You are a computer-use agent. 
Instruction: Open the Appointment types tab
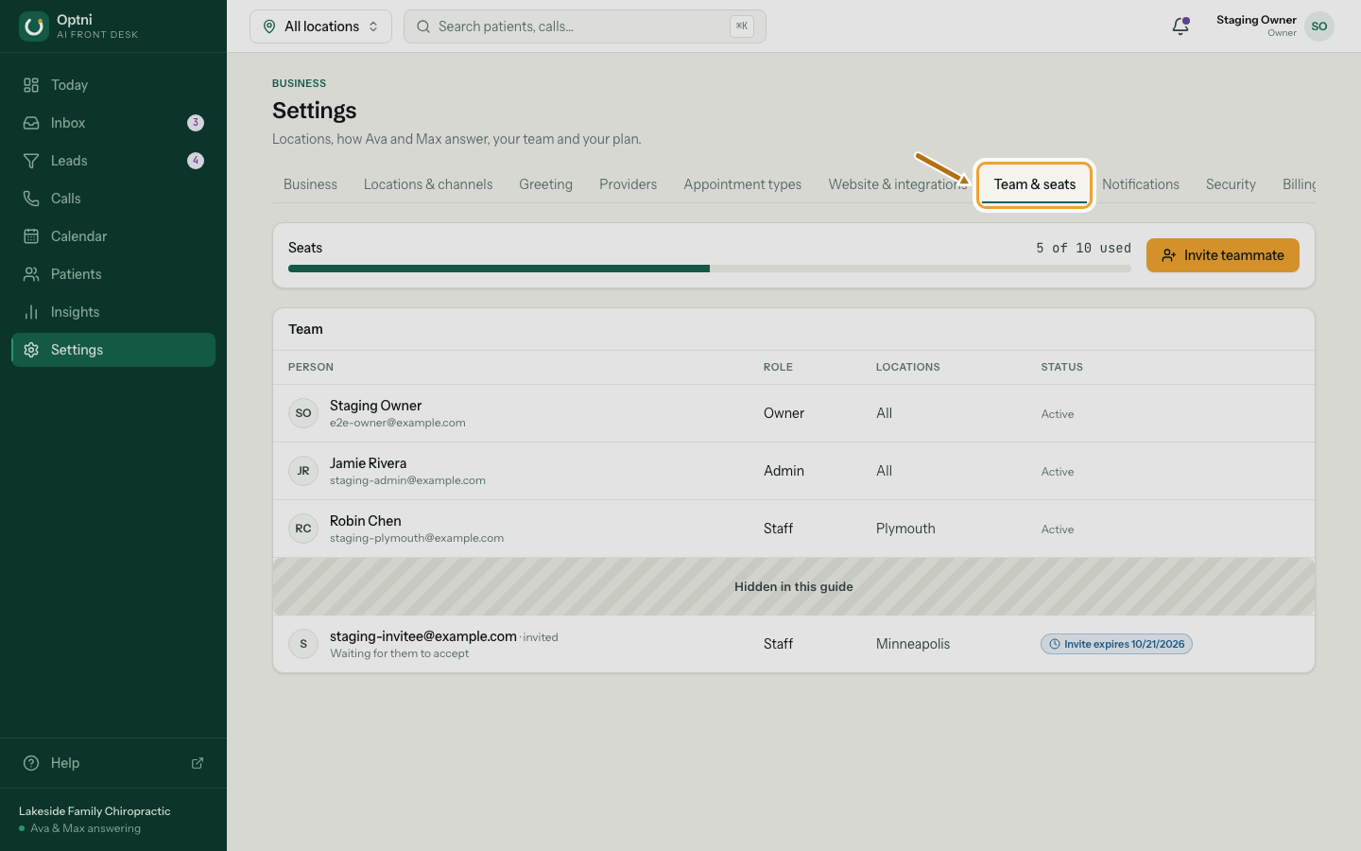pos(743,184)
